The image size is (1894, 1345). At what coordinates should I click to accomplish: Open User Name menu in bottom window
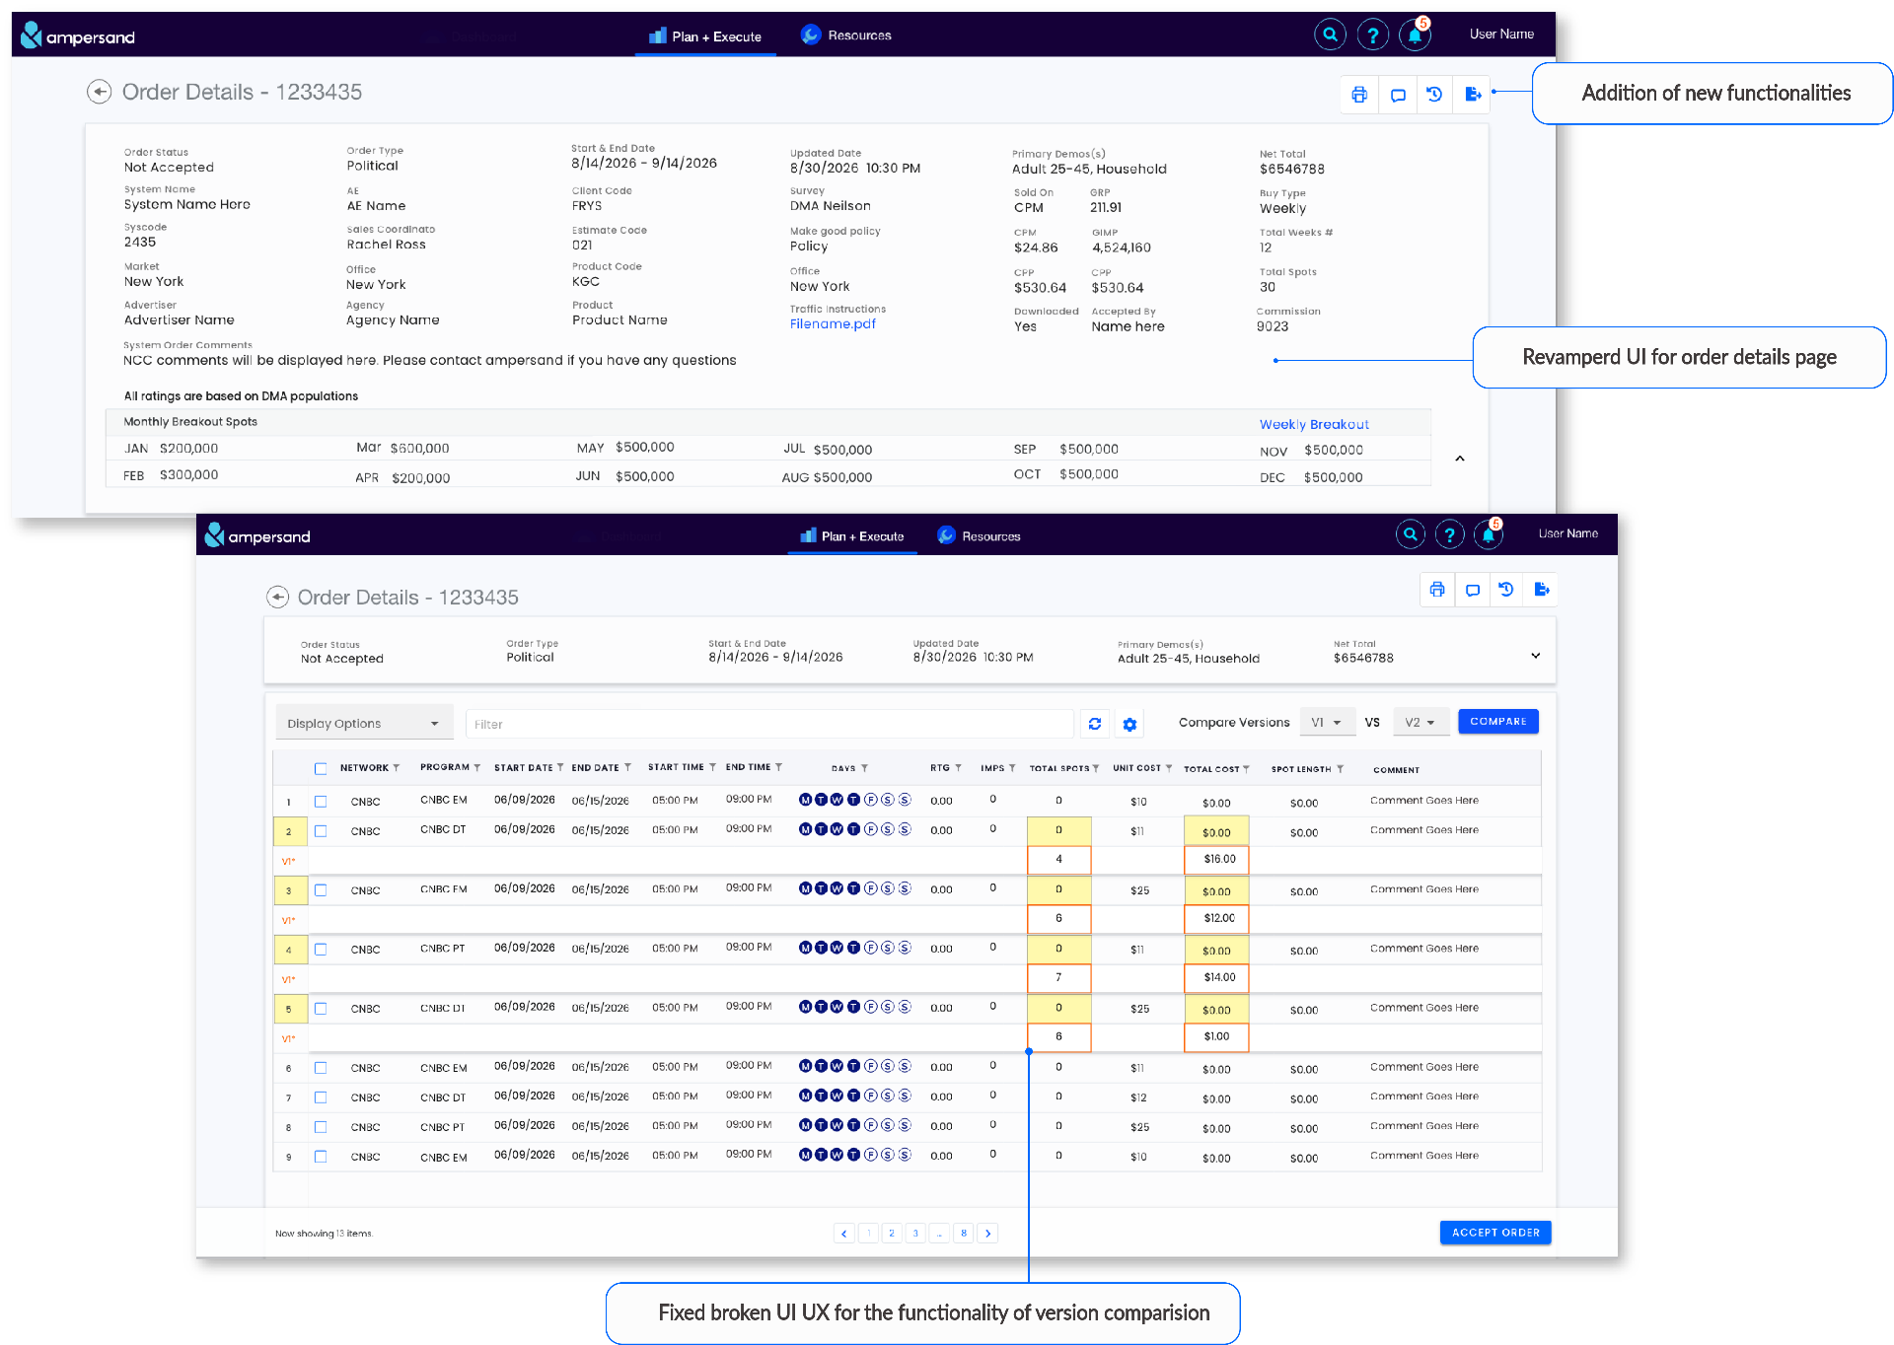(x=1568, y=533)
